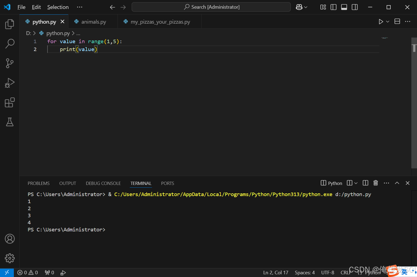417x277 pixels.
Task: Click the Search [Administrator] command box
Action: point(211,7)
